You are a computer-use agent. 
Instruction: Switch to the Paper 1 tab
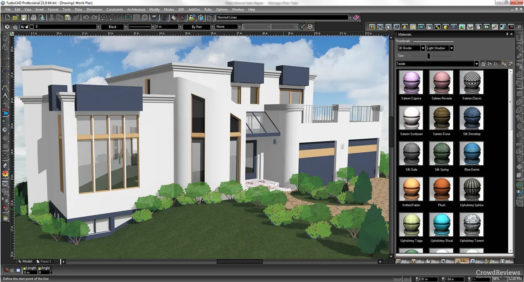(x=45, y=262)
